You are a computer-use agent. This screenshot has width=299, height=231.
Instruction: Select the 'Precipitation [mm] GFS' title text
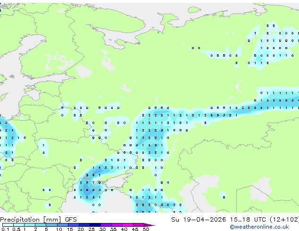click(x=38, y=220)
